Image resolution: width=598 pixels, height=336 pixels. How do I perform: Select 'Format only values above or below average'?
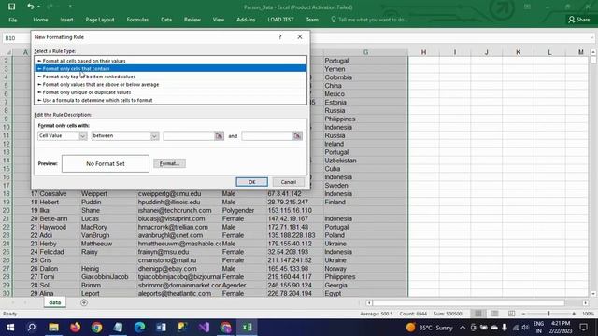(x=170, y=85)
